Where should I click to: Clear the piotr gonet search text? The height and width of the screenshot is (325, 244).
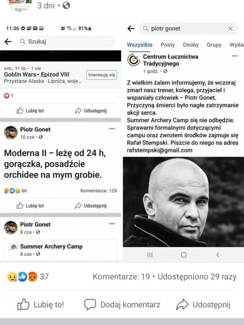[230, 28]
